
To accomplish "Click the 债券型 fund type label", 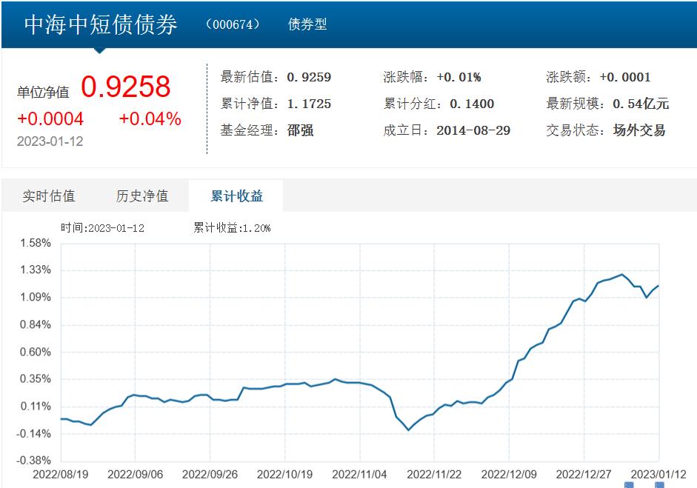I will pyautogui.click(x=307, y=24).
